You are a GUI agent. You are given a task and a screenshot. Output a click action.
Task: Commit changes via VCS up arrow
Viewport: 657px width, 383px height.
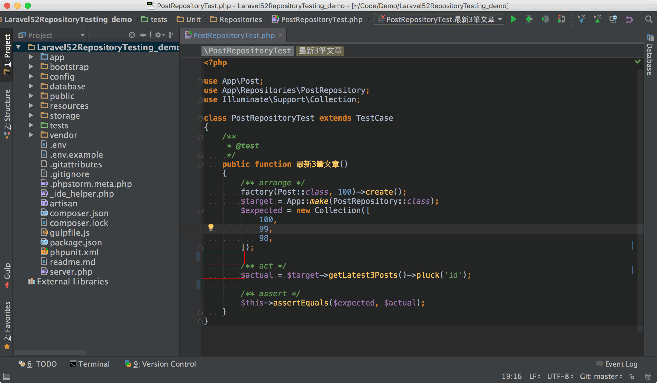[x=597, y=19]
